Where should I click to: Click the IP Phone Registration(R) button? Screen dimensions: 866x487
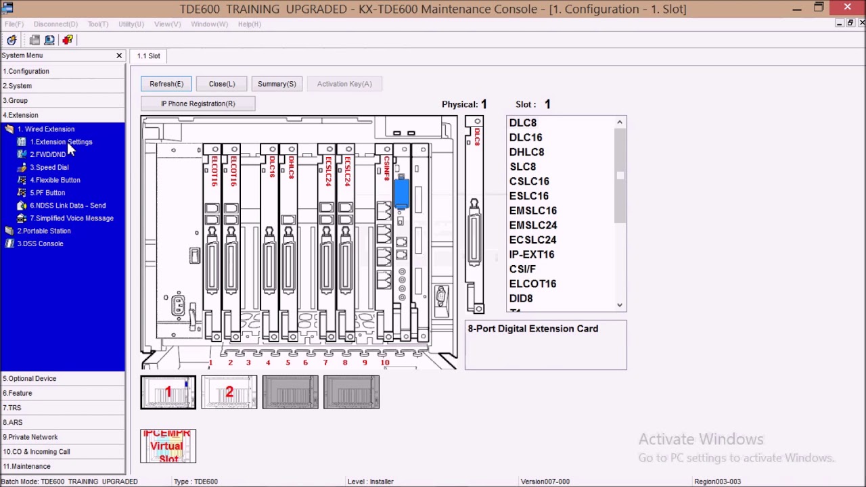pos(198,103)
